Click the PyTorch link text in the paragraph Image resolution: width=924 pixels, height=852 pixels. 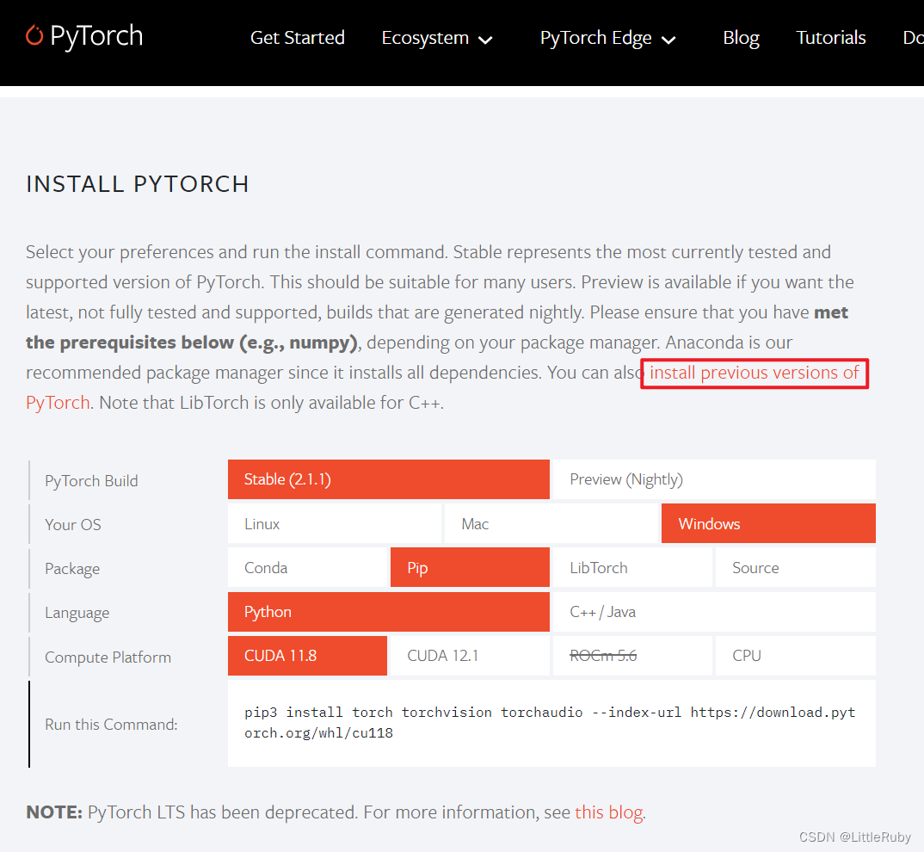pos(58,403)
